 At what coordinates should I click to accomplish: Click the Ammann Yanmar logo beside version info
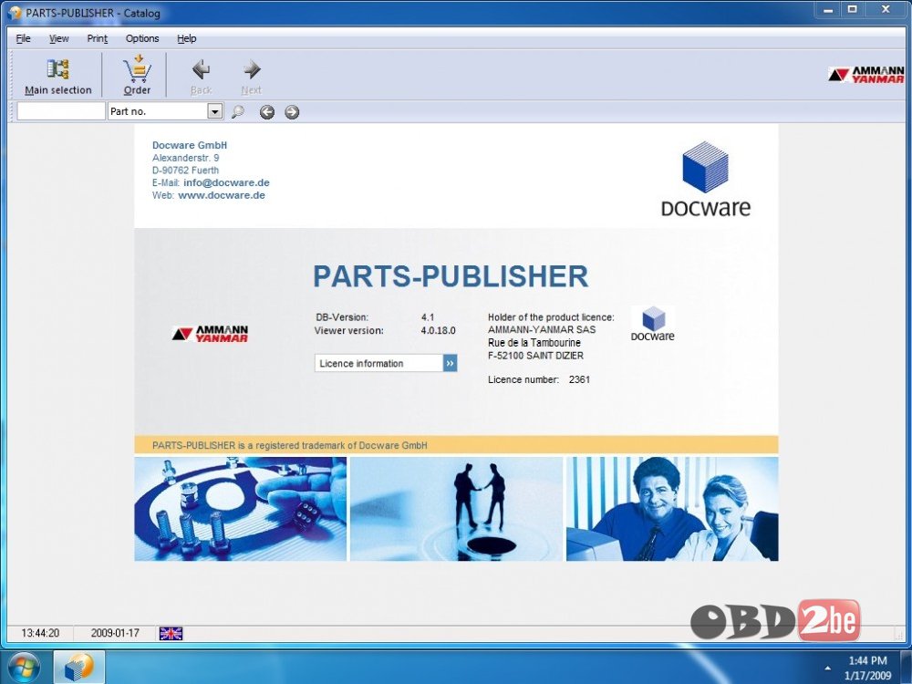210,334
